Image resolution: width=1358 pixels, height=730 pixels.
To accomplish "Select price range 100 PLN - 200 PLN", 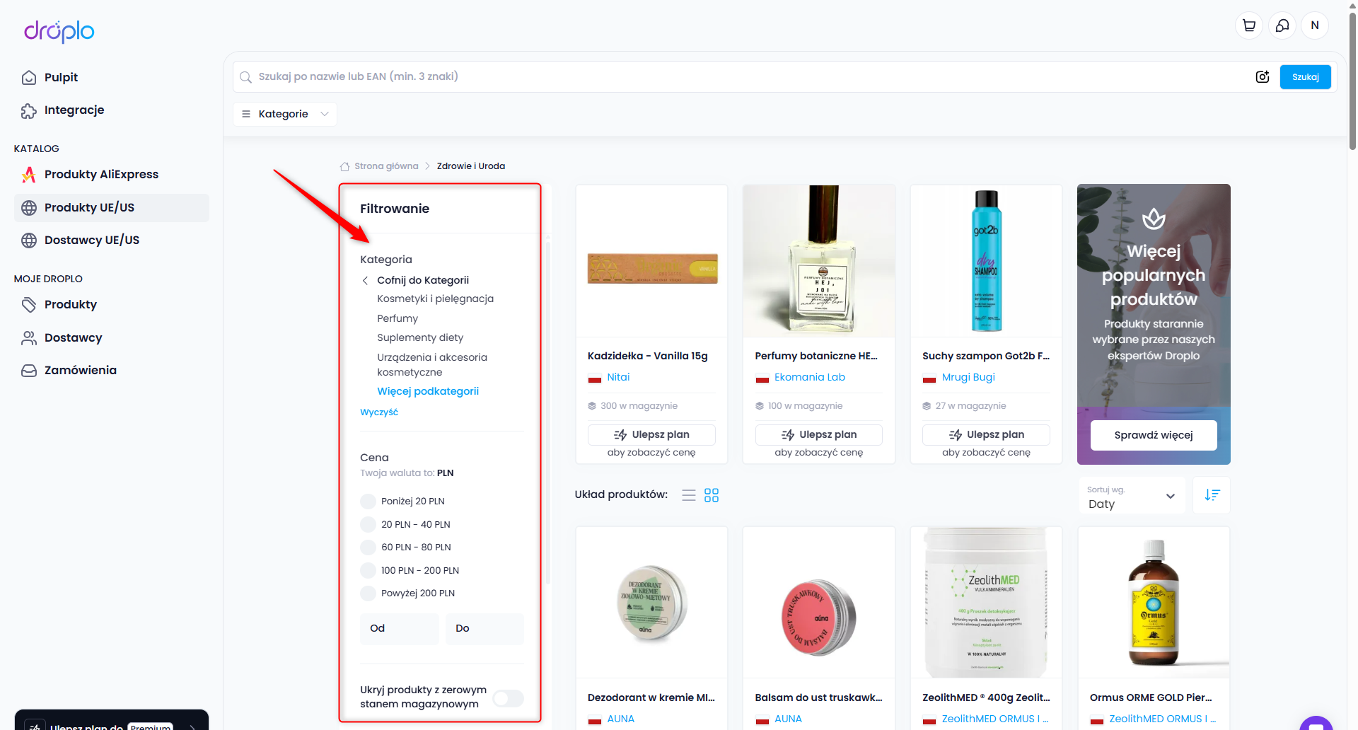I will tap(368, 571).
